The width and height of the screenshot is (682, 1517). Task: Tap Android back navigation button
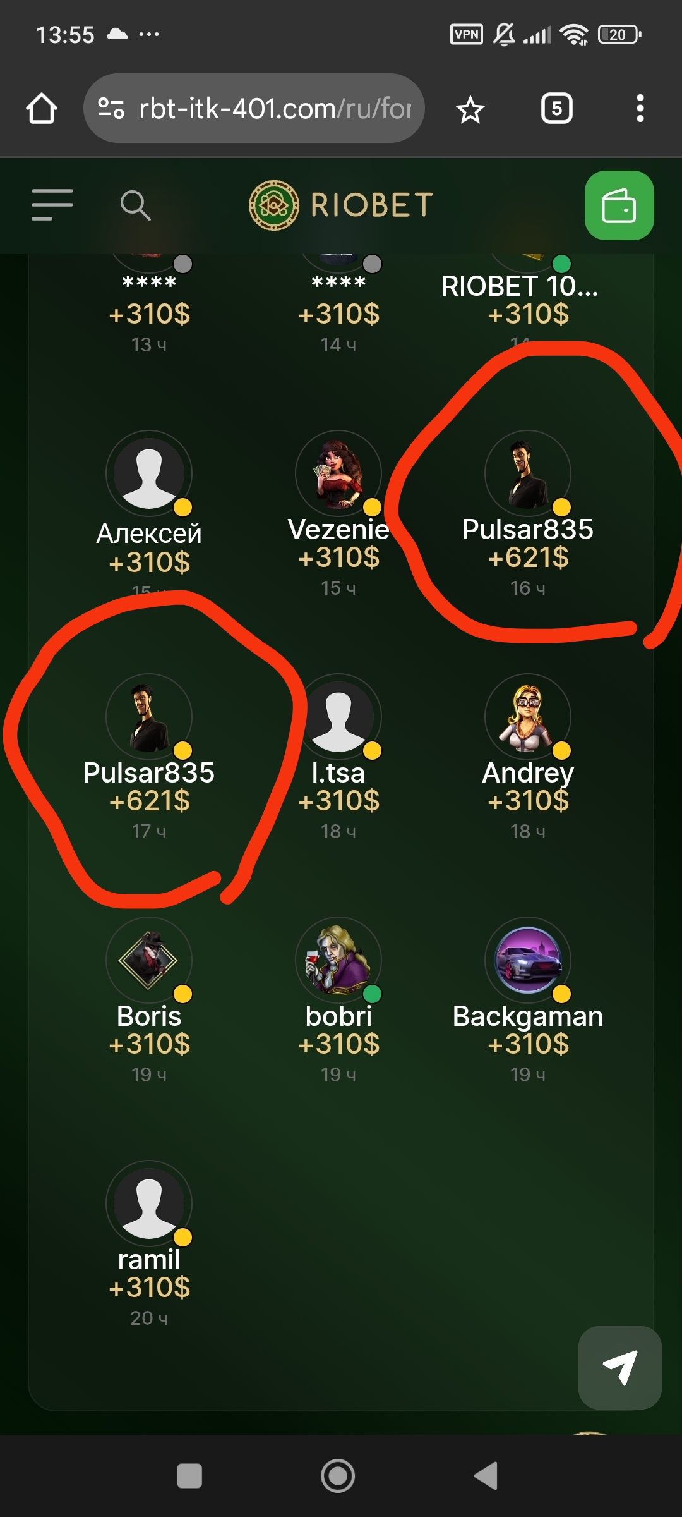point(486,1477)
